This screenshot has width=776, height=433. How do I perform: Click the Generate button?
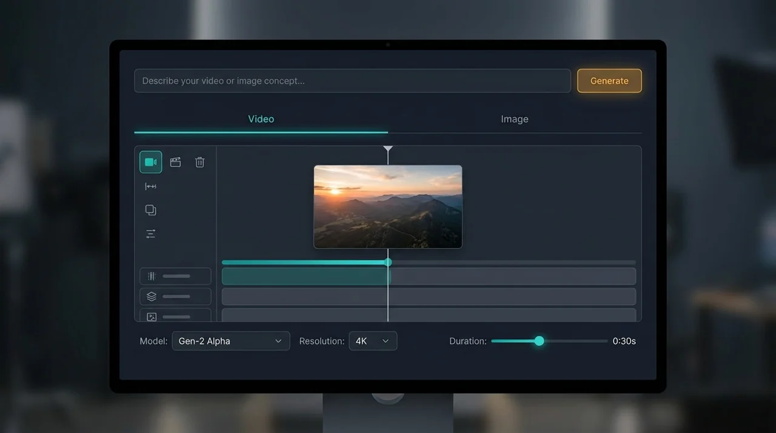609,81
